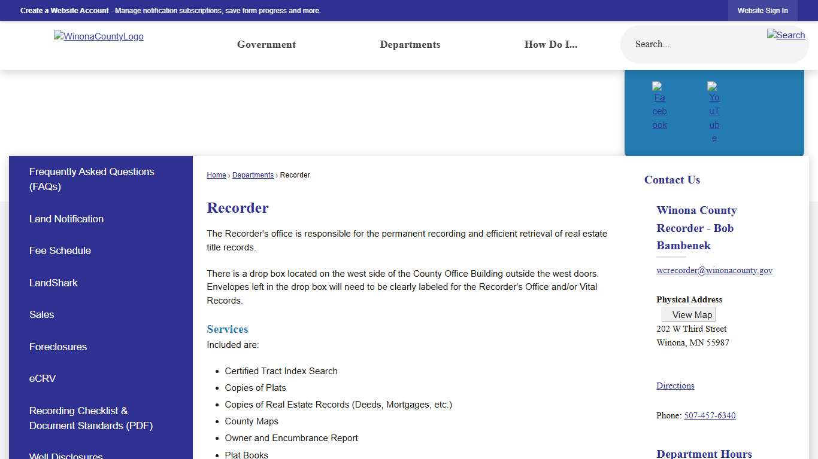
Task: Click the Search icon button
Action: click(x=786, y=35)
